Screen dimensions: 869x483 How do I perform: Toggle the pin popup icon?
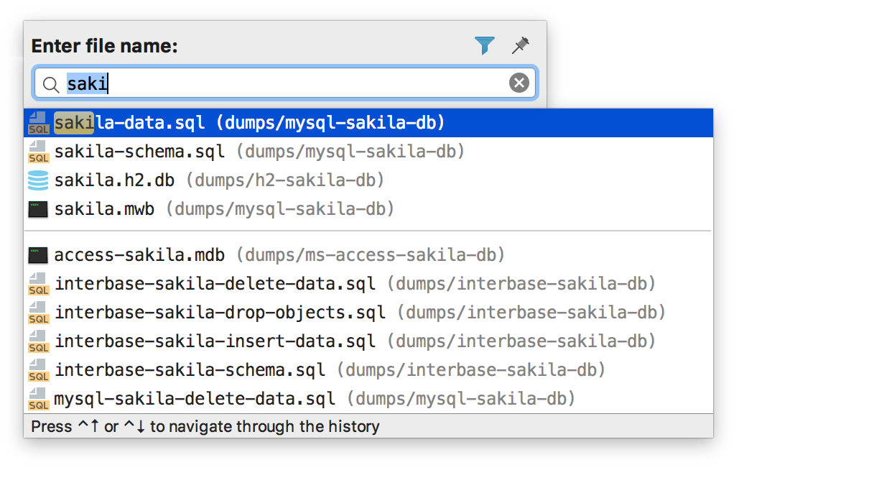pyautogui.click(x=520, y=45)
